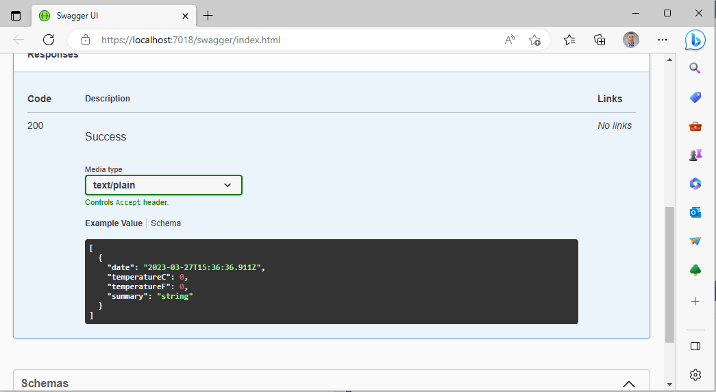This screenshot has height=392, width=716.
Task: Open the Favorites list
Action: click(x=569, y=40)
